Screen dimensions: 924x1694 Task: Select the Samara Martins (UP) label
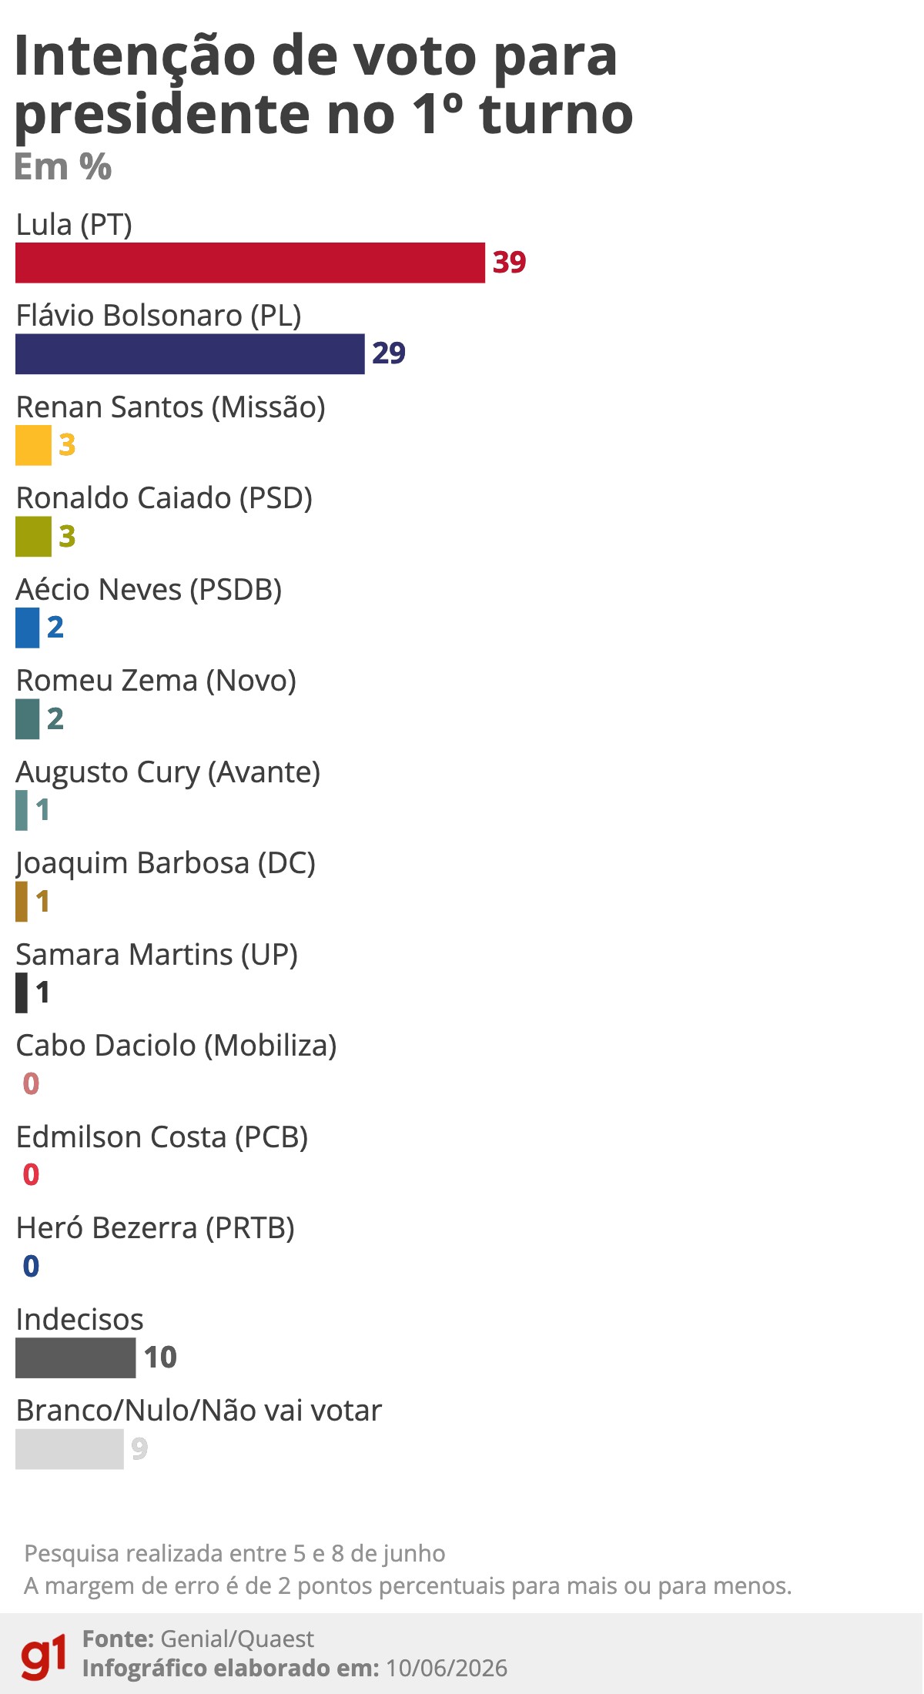pyautogui.click(x=156, y=955)
